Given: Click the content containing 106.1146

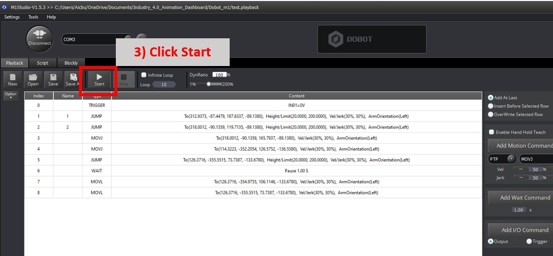Looking at the screenshot, I should coord(297,182).
